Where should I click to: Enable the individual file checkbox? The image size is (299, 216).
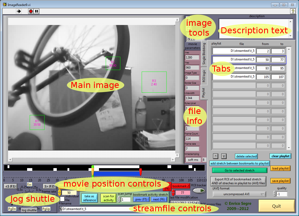click(62, 199)
